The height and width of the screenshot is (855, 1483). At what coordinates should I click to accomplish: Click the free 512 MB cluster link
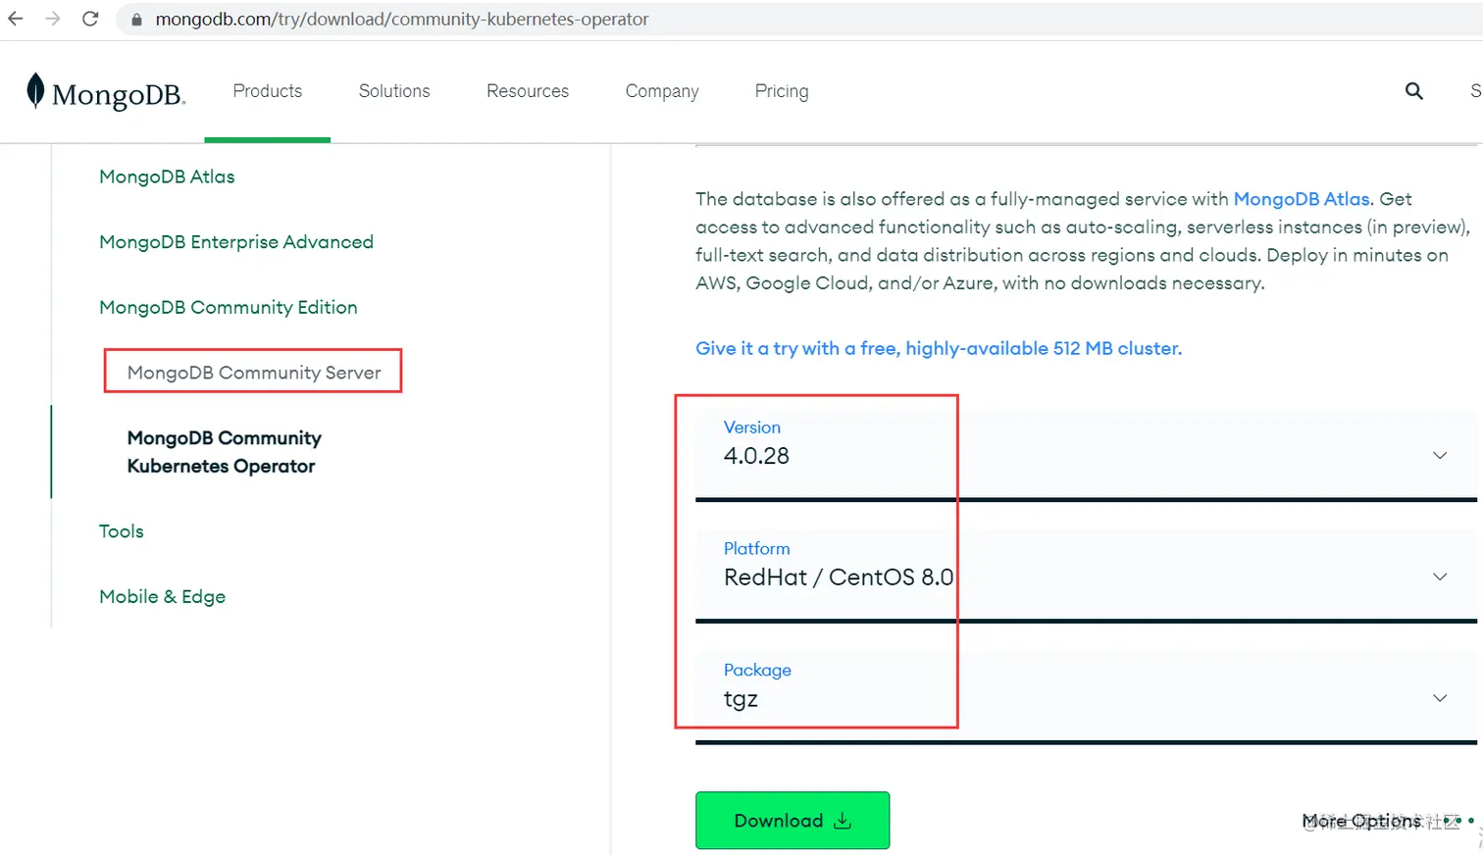(x=939, y=348)
